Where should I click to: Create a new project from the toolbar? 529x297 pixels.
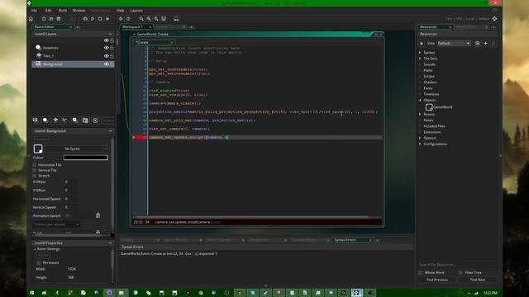point(44,19)
